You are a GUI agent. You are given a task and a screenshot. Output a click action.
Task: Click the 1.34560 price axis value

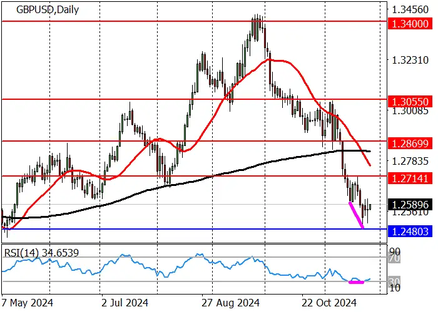pyautogui.click(x=410, y=9)
